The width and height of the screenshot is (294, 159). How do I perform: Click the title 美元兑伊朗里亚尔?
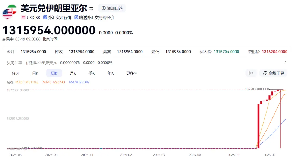click(x=54, y=8)
